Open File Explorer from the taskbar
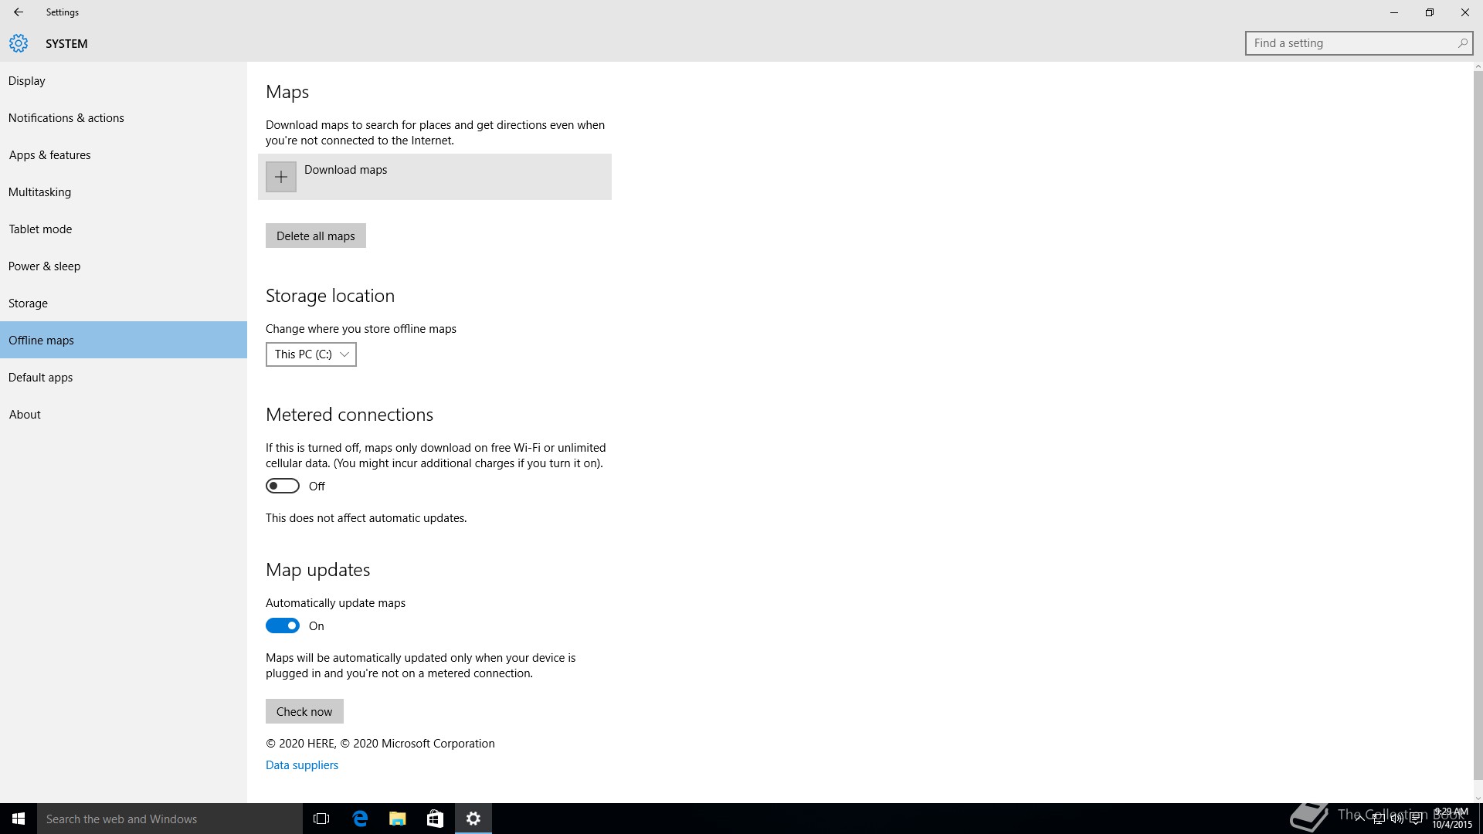This screenshot has height=834, width=1483. coord(398,819)
